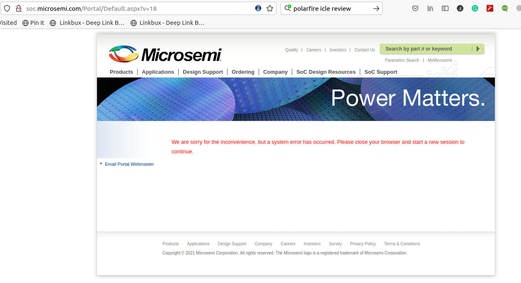Focus the URL address bar
521x283 pixels.
click(139, 8)
